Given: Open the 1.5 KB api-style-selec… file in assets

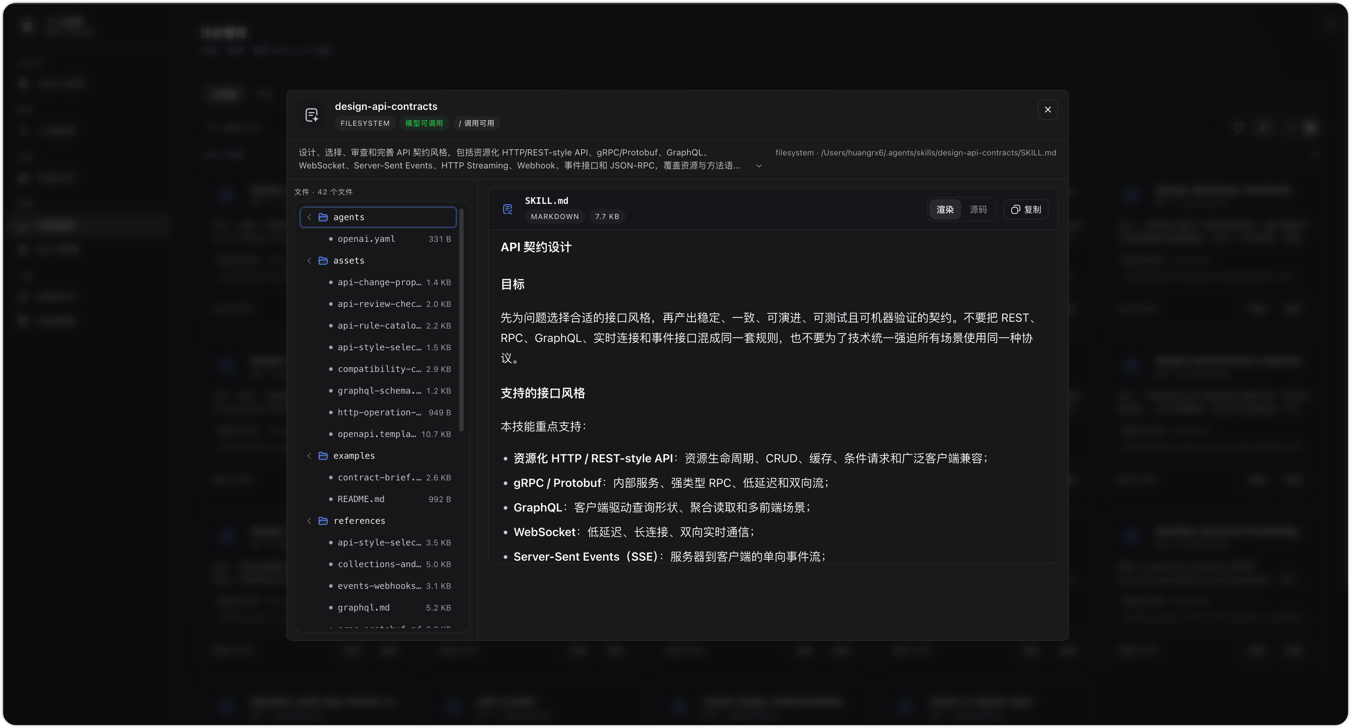Looking at the screenshot, I should [x=379, y=347].
